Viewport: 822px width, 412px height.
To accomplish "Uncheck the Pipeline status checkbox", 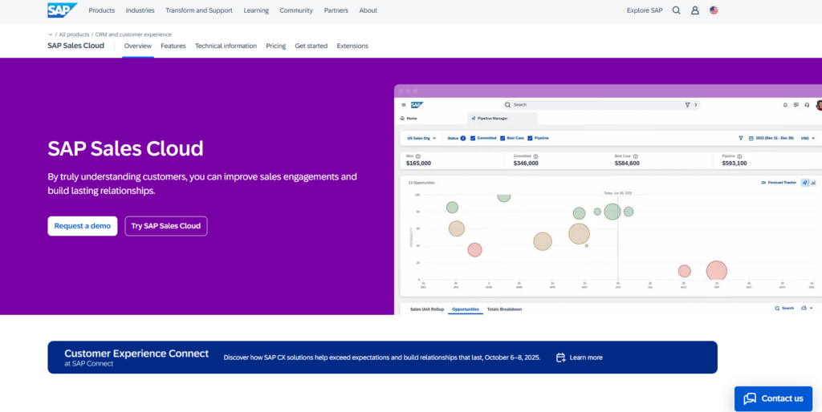I will pyautogui.click(x=531, y=138).
